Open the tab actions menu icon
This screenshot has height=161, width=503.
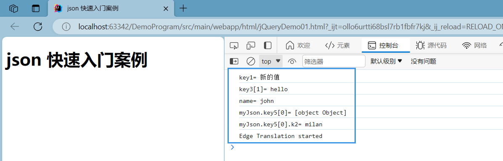36,9
